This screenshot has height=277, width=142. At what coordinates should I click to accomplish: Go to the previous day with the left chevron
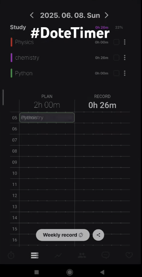tap(32, 15)
